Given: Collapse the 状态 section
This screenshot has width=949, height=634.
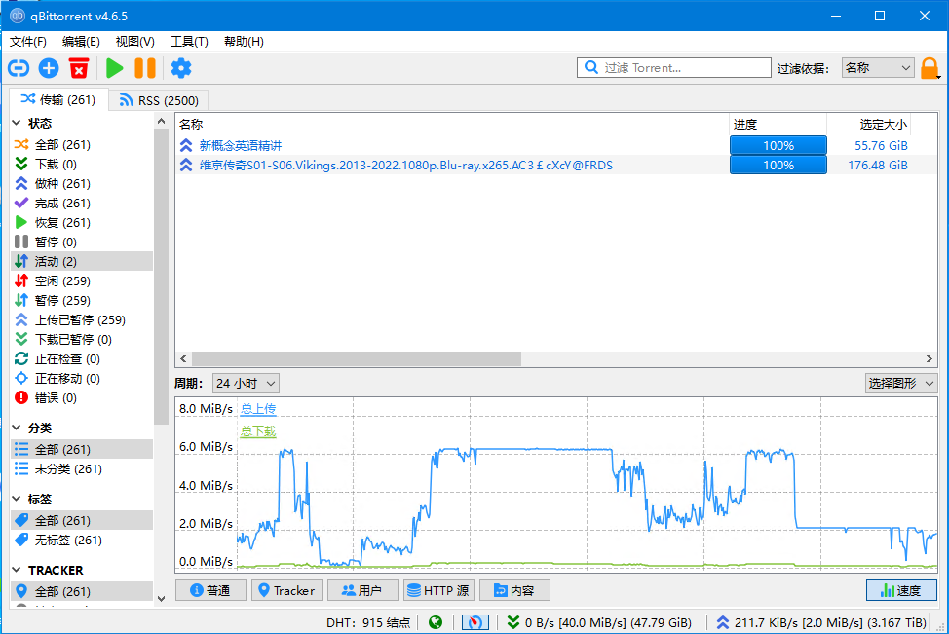Looking at the screenshot, I should [17, 123].
